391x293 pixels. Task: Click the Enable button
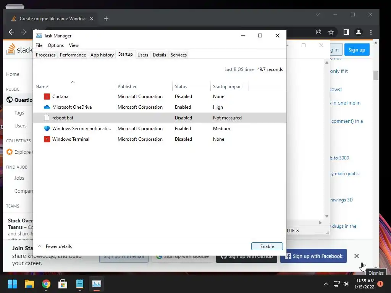pyautogui.click(x=267, y=246)
